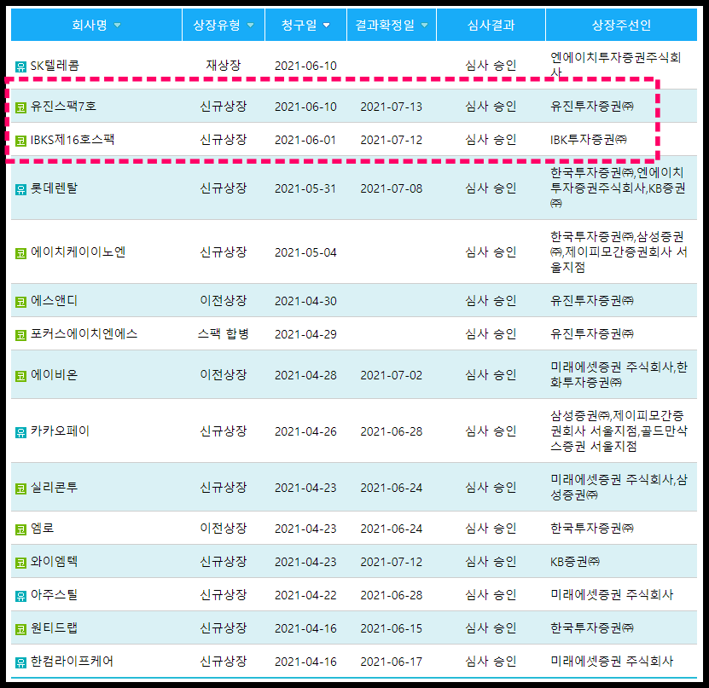
Task: Open the 롯데렌탈 company link
Action: click(54, 188)
